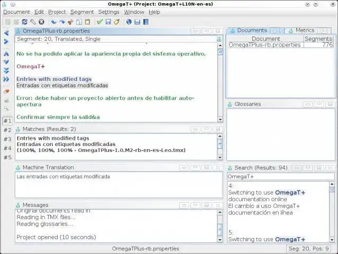Click the segment "Confirmar siempre la salid&a"
Viewport: 338px width, 254px height.
pos(58,117)
